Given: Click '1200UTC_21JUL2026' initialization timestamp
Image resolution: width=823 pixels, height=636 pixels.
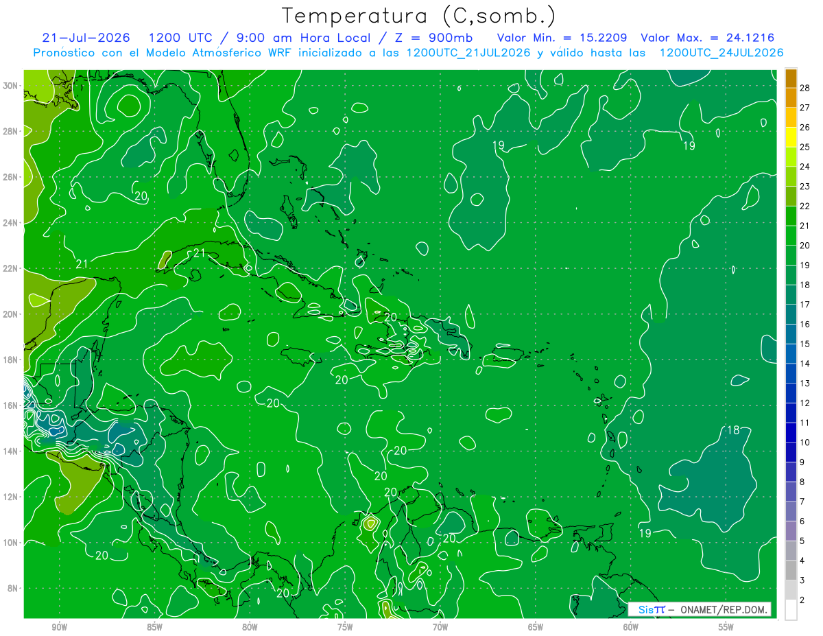Looking at the screenshot, I should click(x=468, y=53).
